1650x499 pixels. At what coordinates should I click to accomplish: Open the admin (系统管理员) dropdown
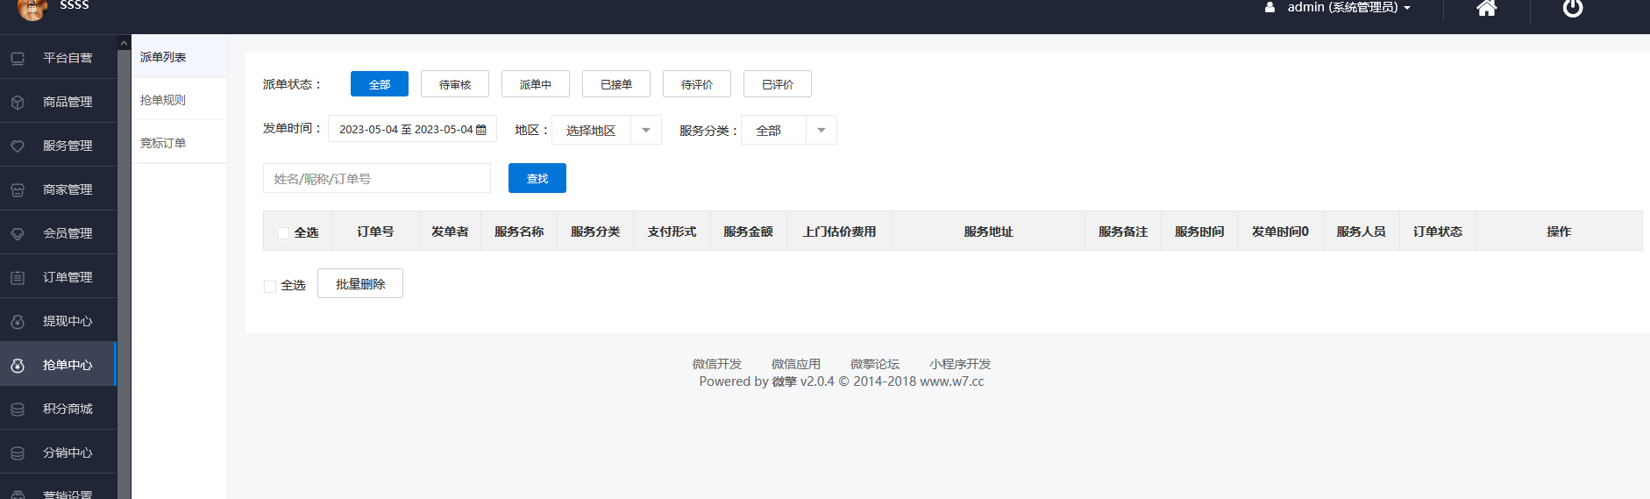point(1348,7)
